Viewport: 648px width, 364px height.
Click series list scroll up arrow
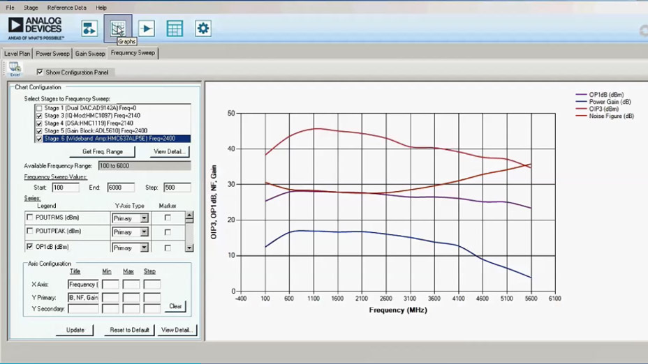click(x=189, y=215)
